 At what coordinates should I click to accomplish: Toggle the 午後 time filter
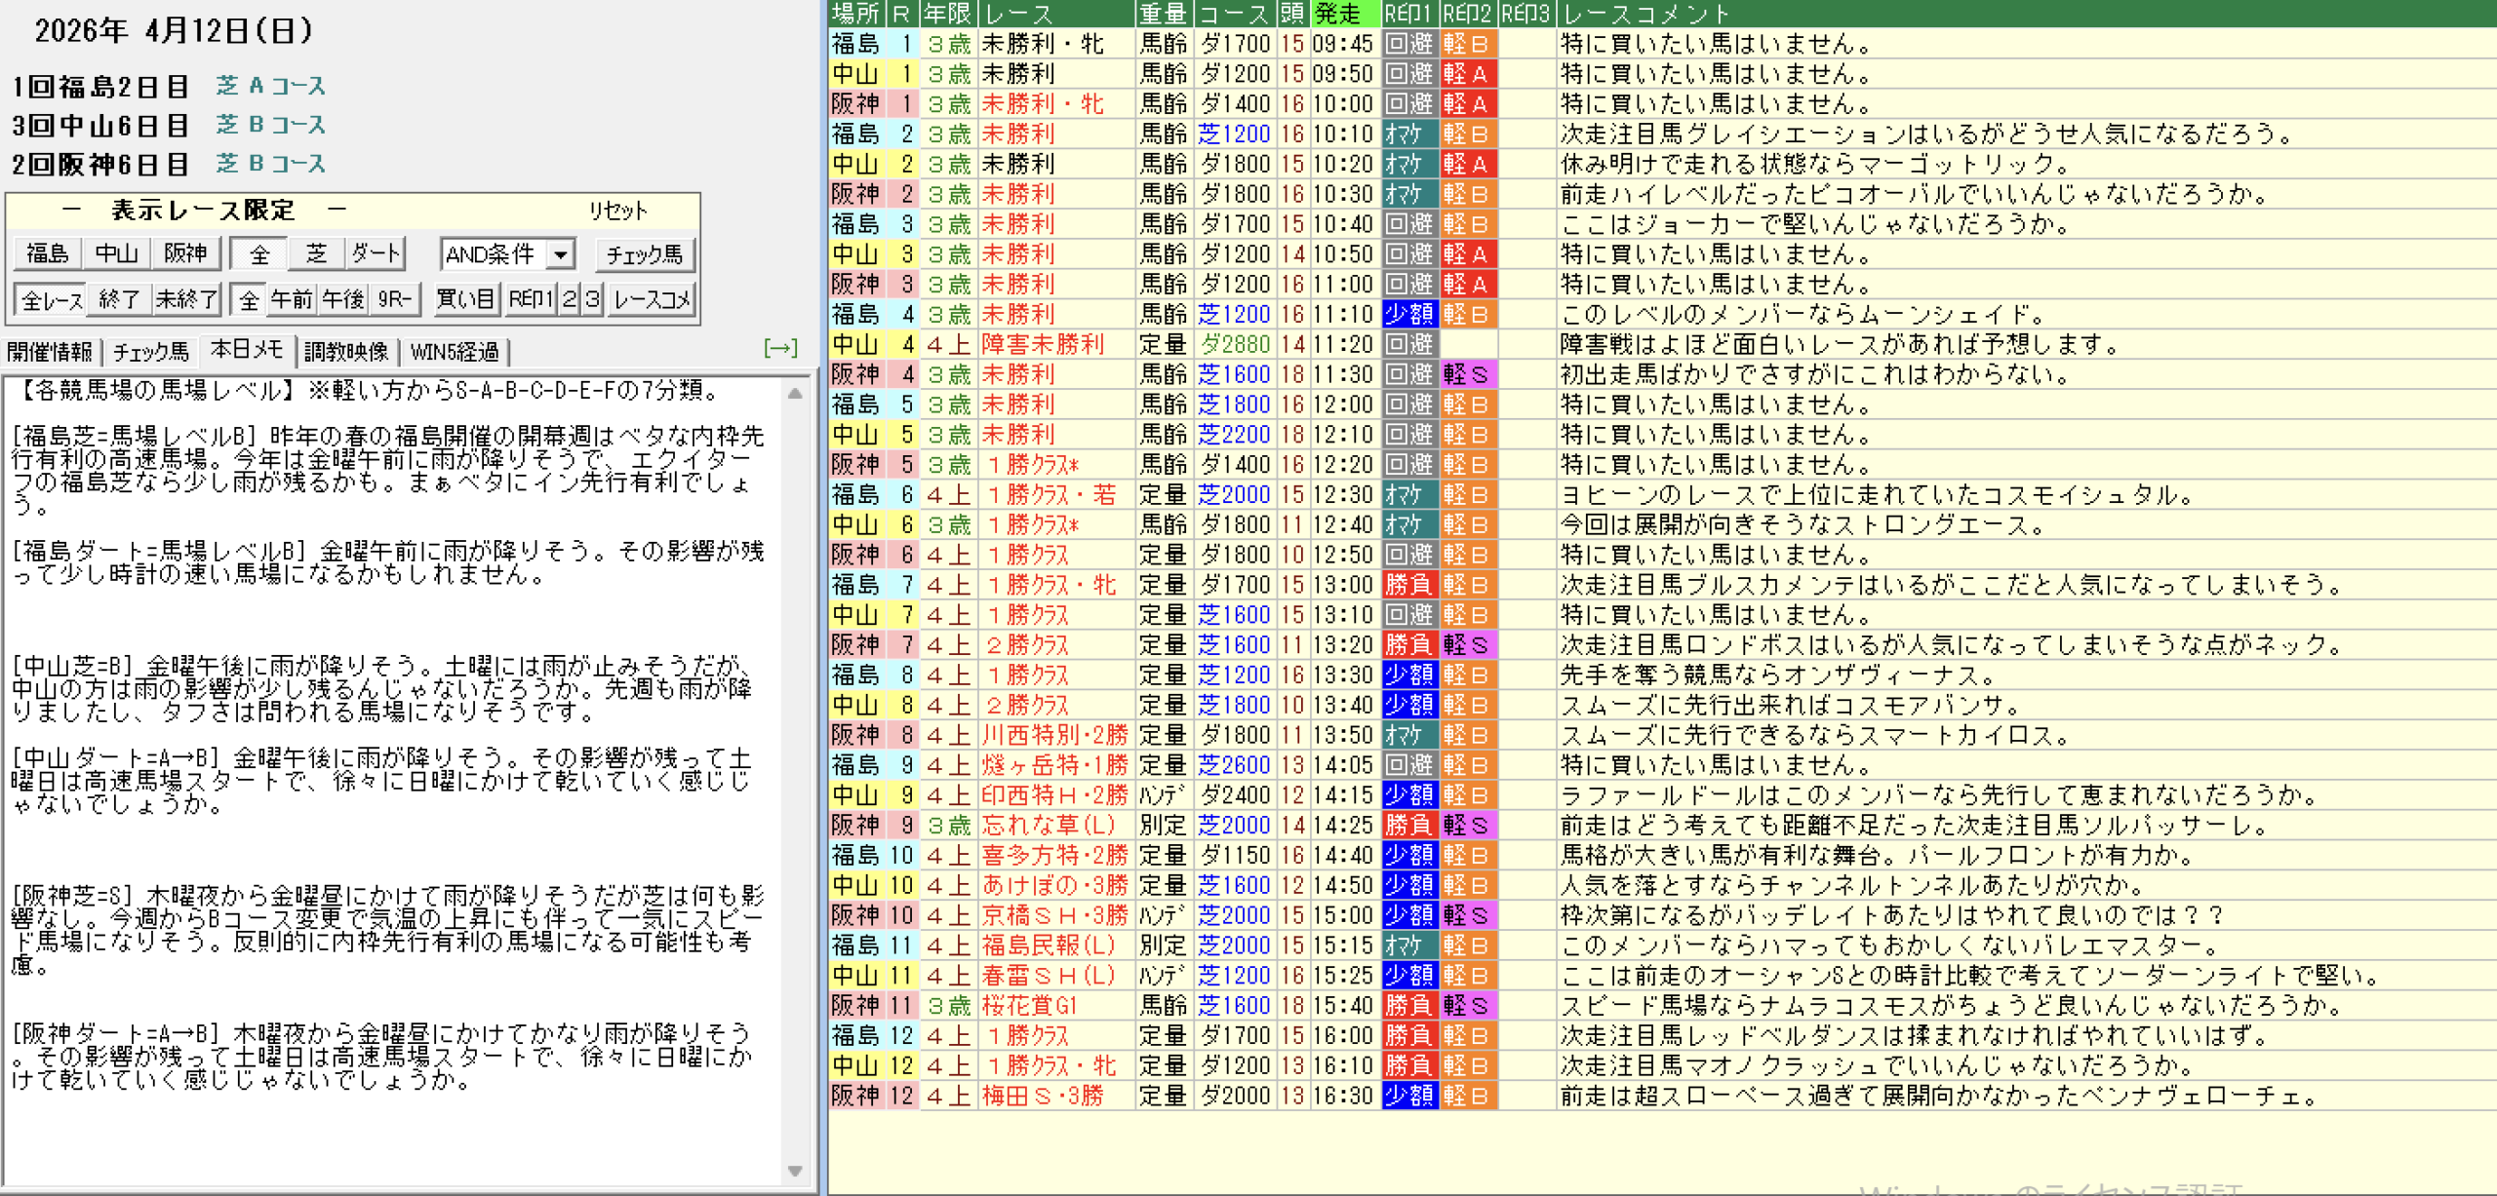(343, 299)
